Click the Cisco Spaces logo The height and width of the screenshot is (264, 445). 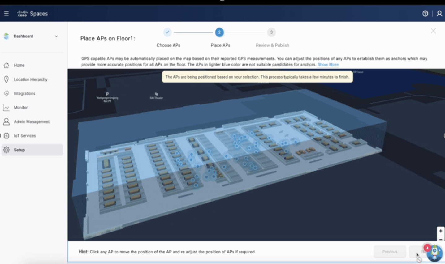tap(32, 14)
